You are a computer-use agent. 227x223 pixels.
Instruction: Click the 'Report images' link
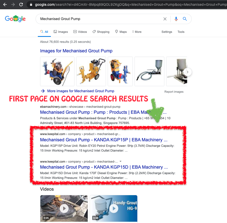tap(174, 92)
